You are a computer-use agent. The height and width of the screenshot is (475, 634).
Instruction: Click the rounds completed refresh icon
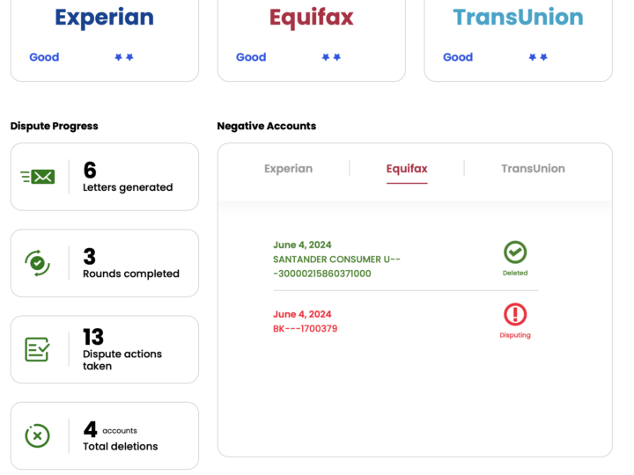click(37, 262)
